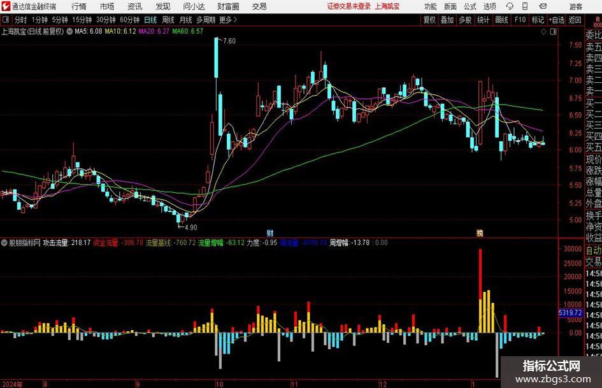Click the 财 marker on the chart

coord(270,233)
